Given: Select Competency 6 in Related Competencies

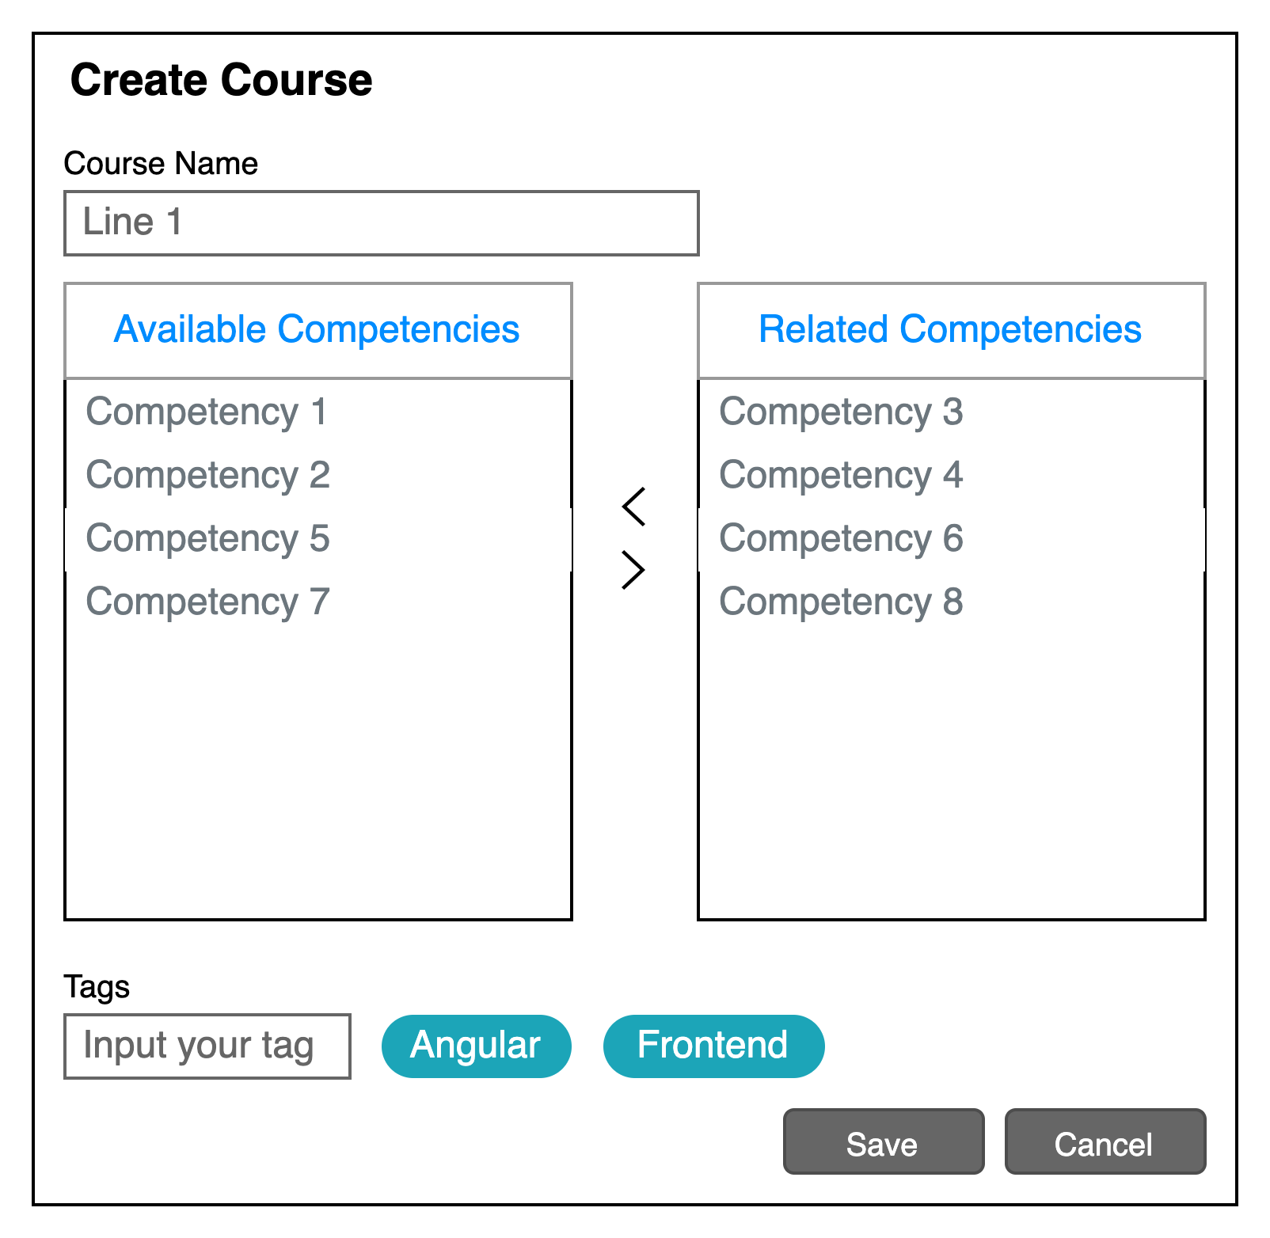Looking at the screenshot, I should pyautogui.click(x=841, y=538).
